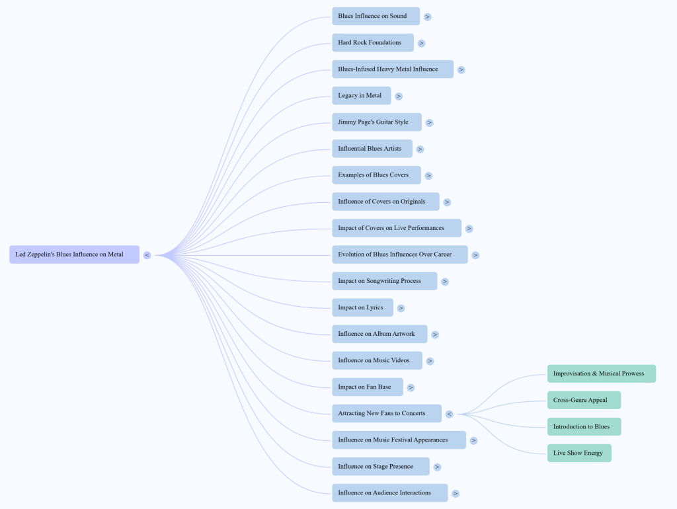This screenshot has width=677, height=509.
Task: Click Attracting New Fans to Concerts node
Action: 386,414
